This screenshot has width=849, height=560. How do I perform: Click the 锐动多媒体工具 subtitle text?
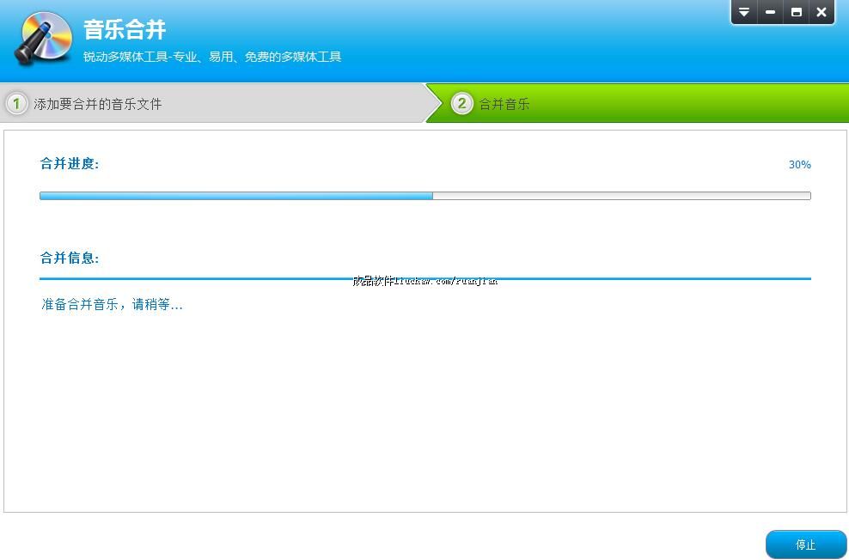pyautogui.click(x=212, y=58)
